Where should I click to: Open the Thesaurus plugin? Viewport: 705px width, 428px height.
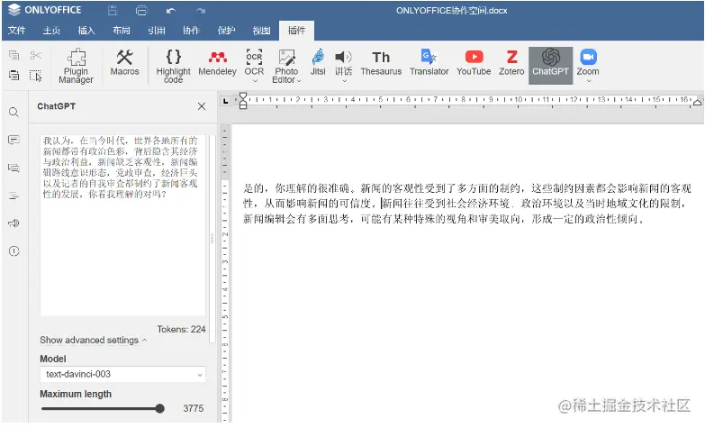point(381,62)
